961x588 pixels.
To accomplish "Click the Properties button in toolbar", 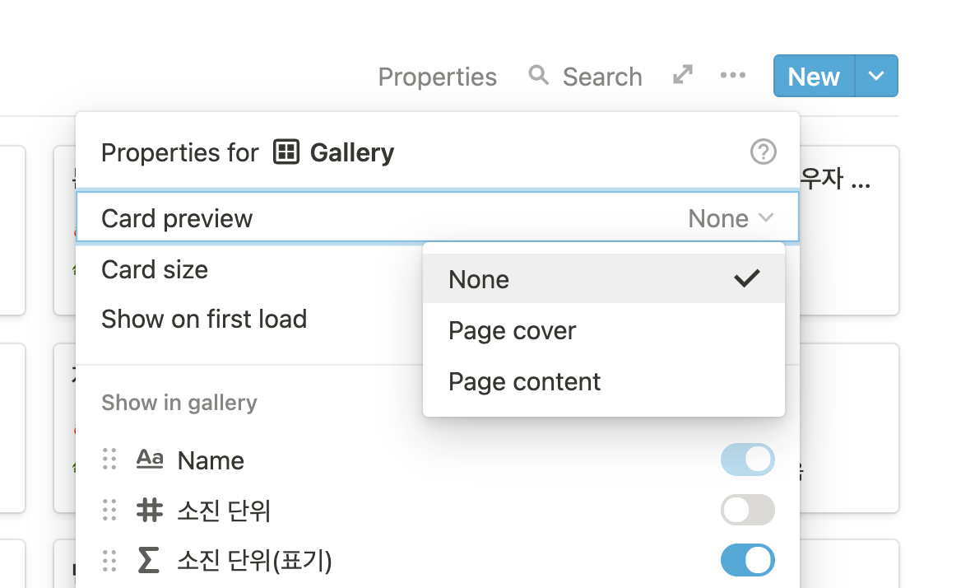I will [x=437, y=77].
